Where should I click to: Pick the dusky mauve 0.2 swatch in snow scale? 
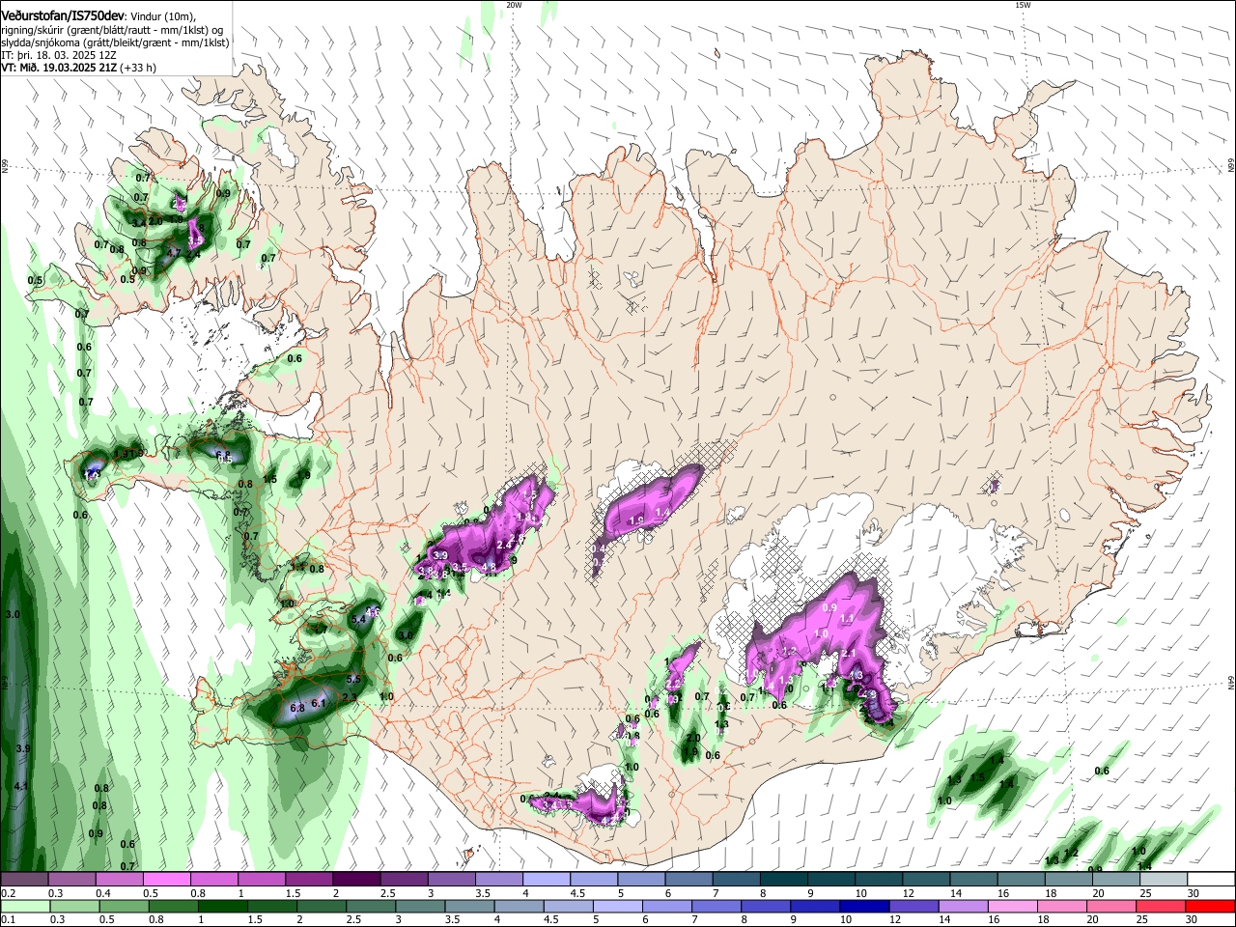24,880
